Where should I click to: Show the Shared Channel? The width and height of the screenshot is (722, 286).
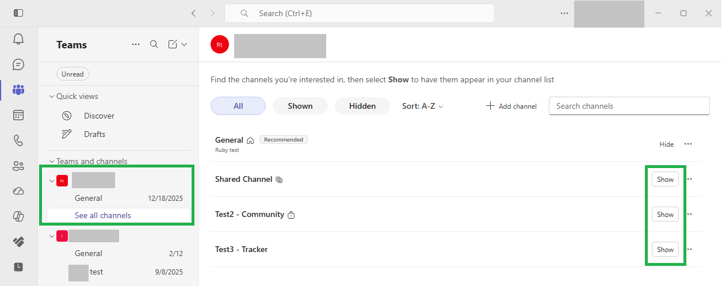[x=665, y=180]
